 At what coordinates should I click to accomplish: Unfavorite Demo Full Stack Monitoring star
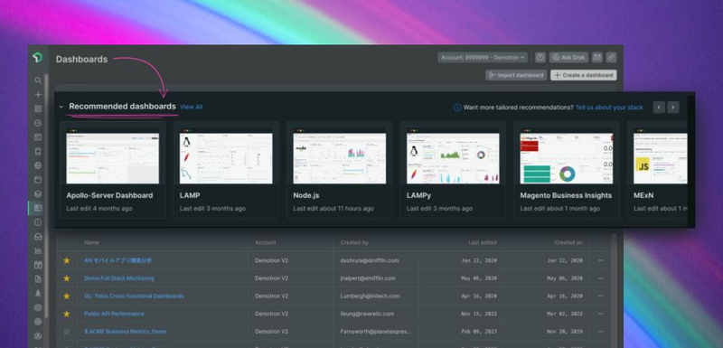[66, 278]
